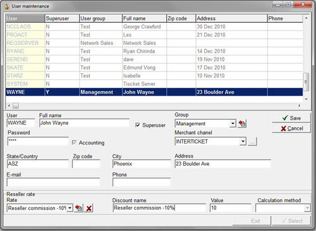Click the Phone column header

285,18
